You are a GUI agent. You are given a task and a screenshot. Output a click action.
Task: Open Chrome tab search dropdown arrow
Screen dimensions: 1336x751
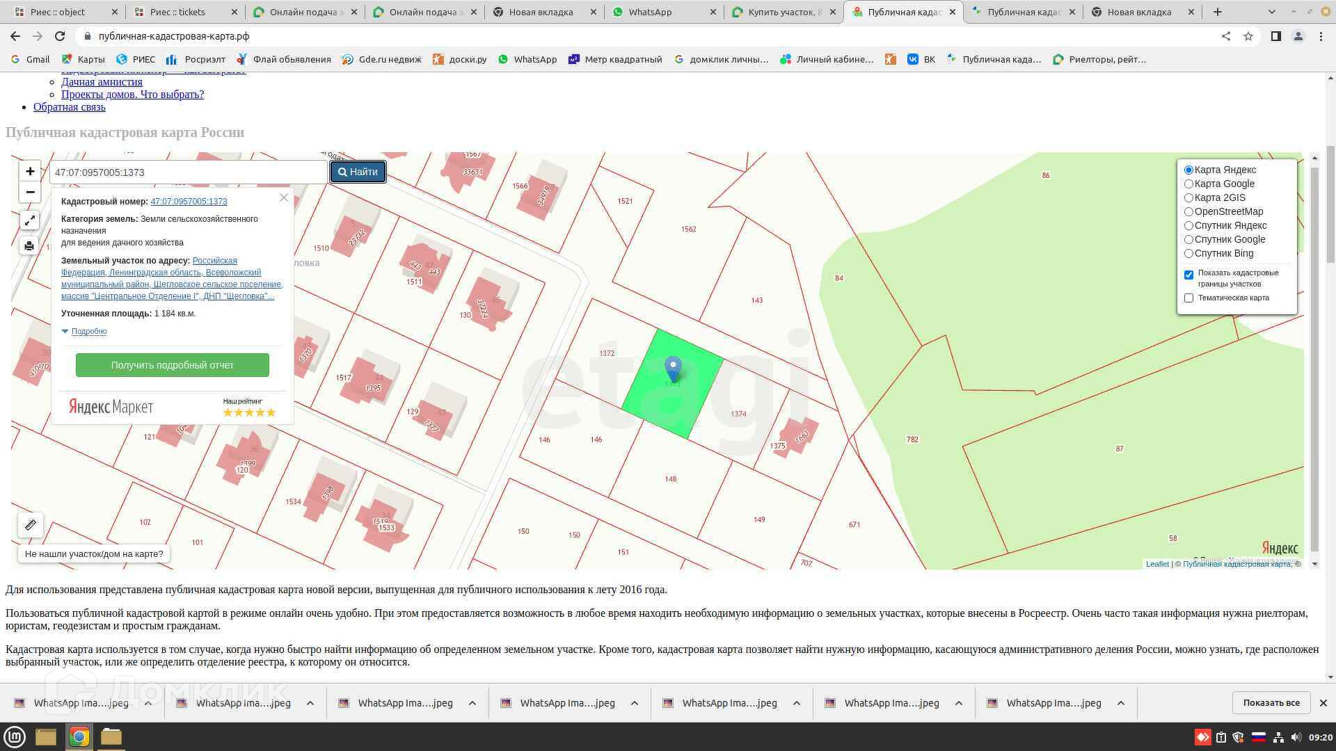click(x=1271, y=12)
